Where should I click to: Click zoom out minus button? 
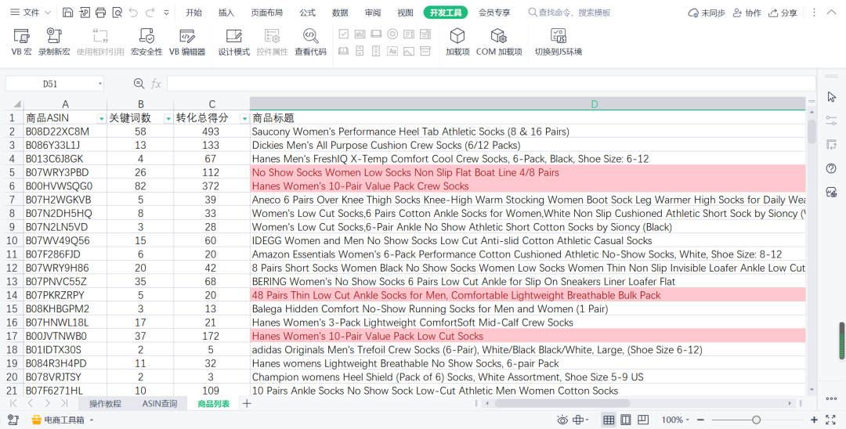tap(700, 420)
